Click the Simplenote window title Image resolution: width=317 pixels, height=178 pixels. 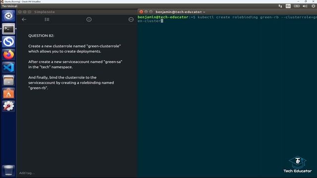45,12
